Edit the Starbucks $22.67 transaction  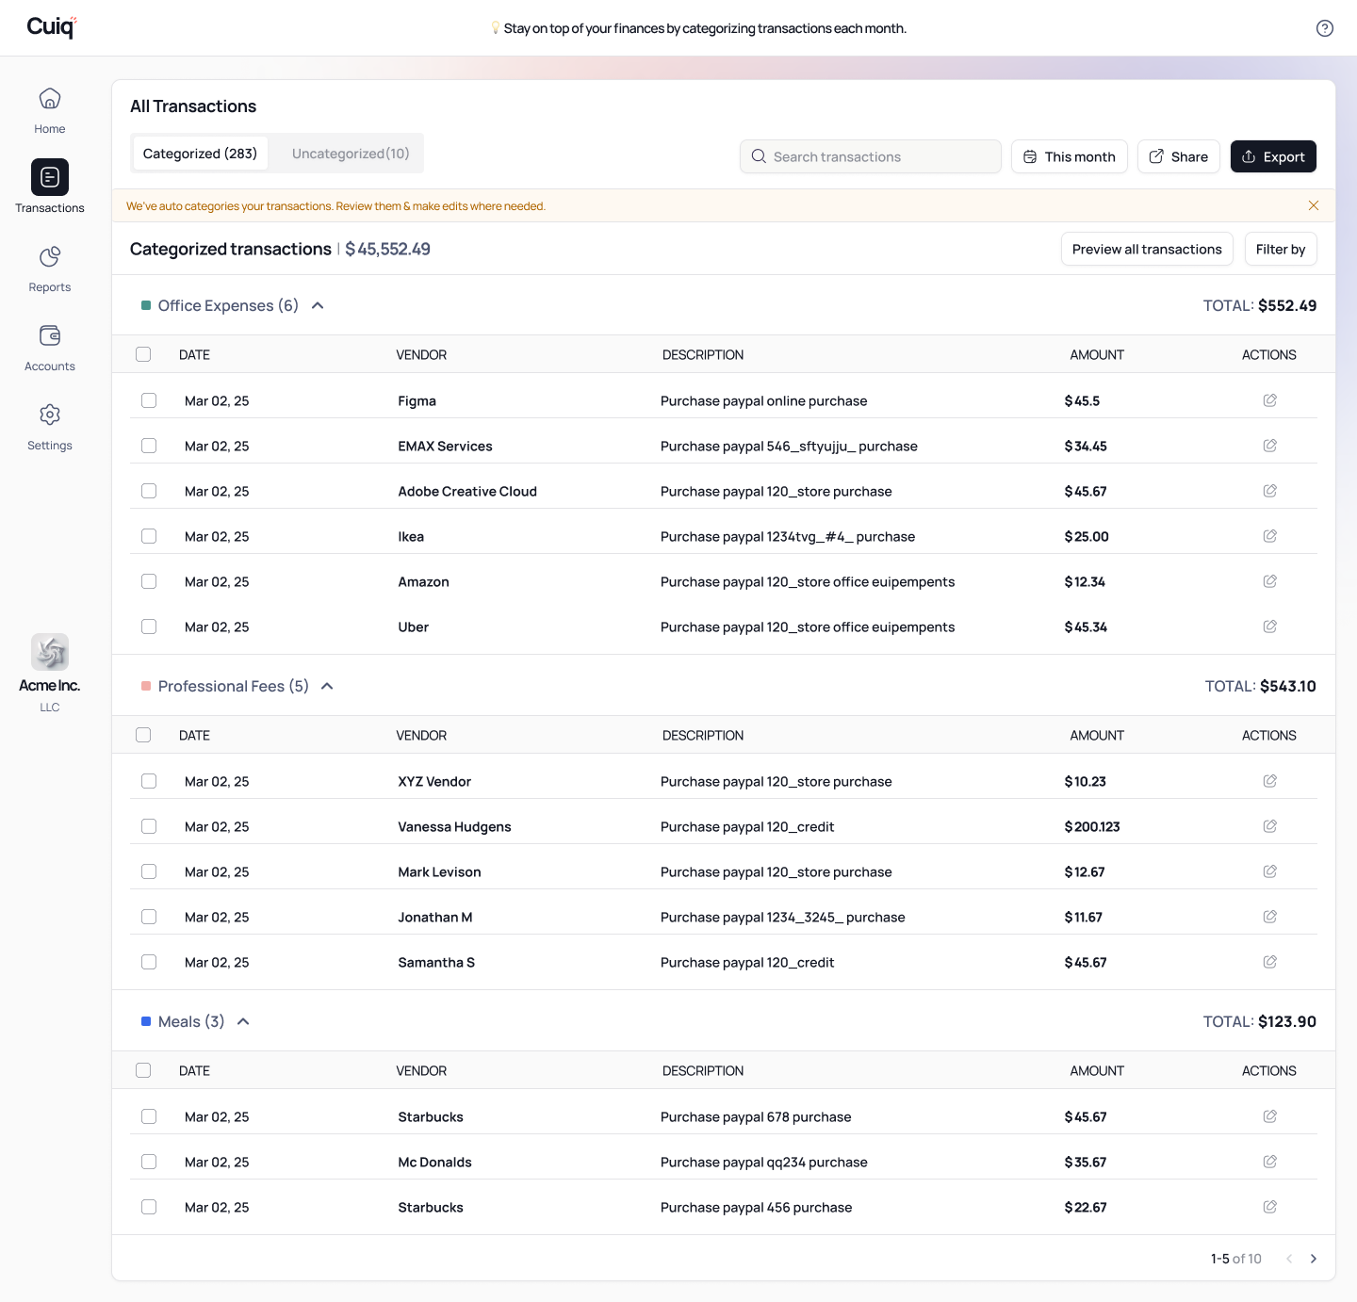(x=1270, y=1207)
